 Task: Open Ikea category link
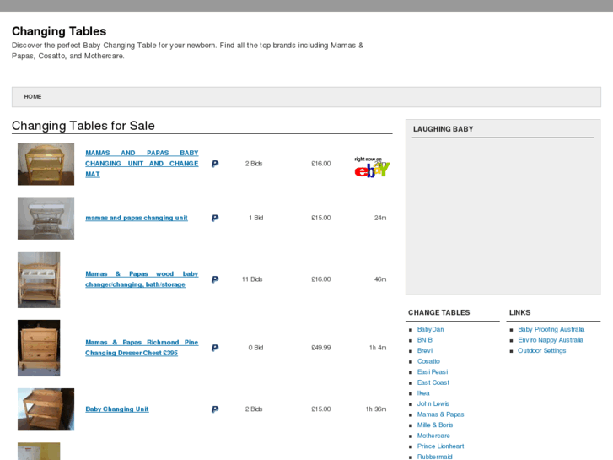pyautogui.click(x=423, y=393)
